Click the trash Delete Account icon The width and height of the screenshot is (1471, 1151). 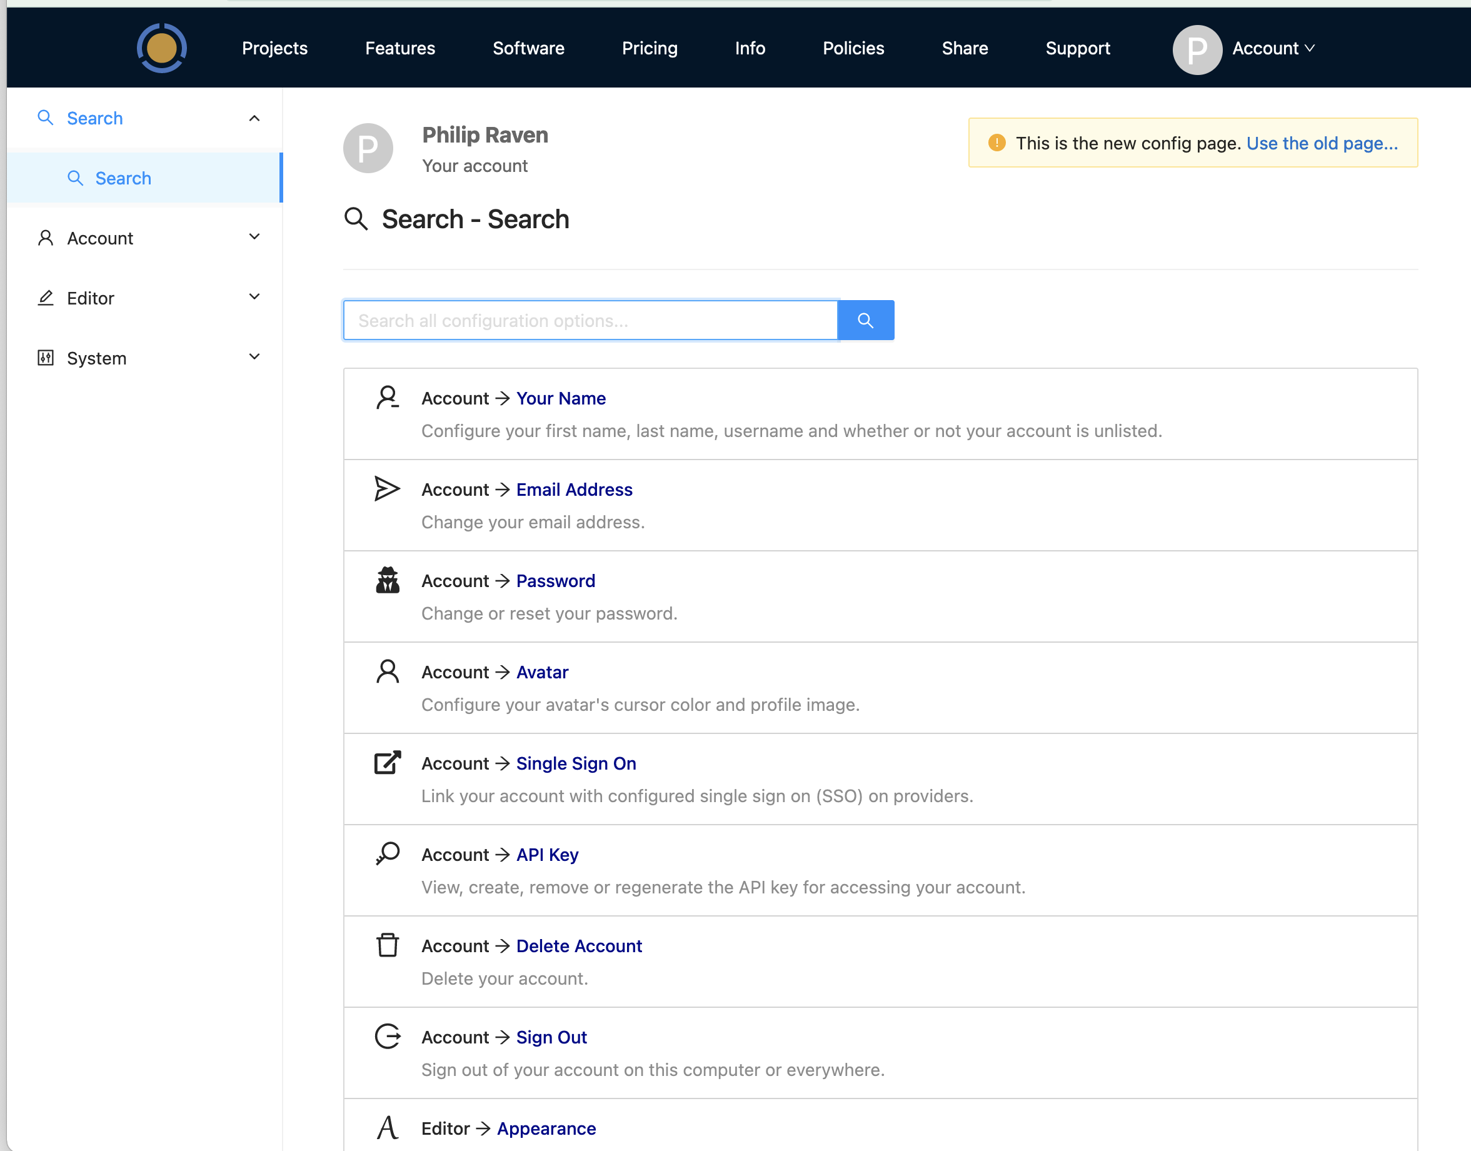point(388,945)
